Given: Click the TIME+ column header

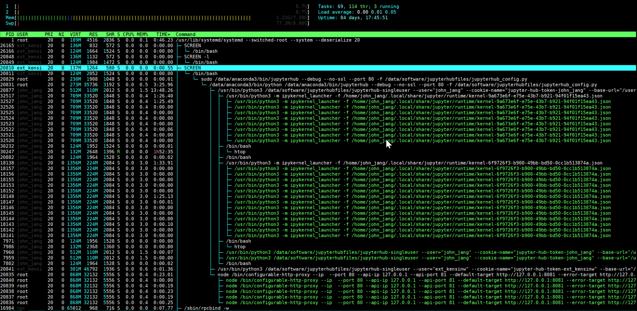Looking at the screenshot, I should coord(163,34).
